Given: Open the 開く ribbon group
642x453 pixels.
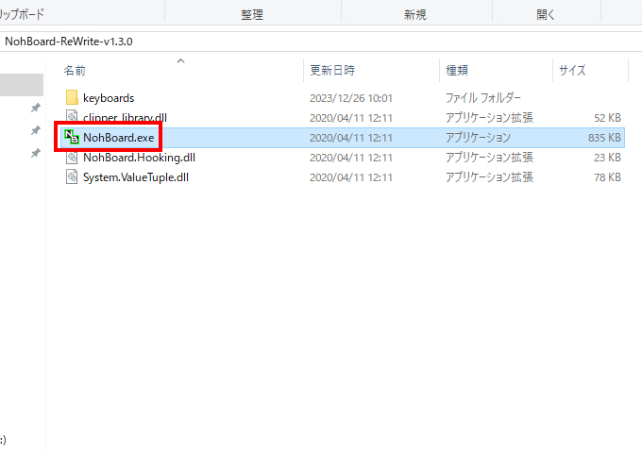Looking at the screenshot, I should click(546, 15).
